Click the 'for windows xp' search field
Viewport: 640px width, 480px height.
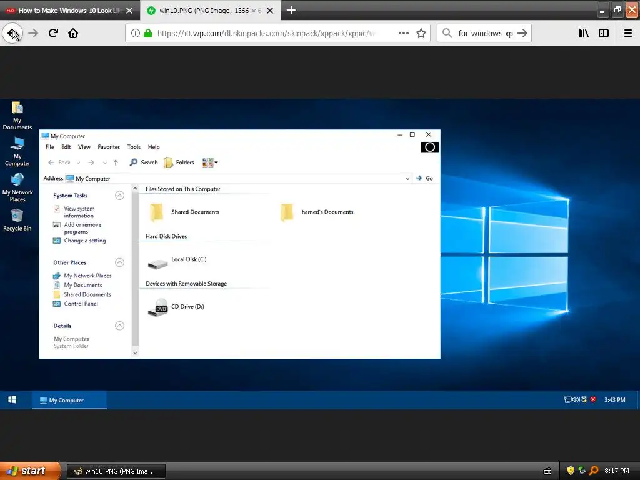tap(485, 33)
